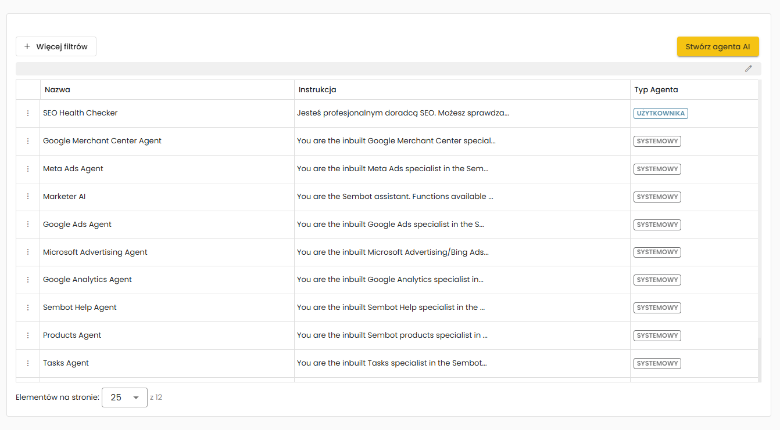The image size is (780, 430).
Task: Click the pencil edit icon above table
Action: point(749,68)
